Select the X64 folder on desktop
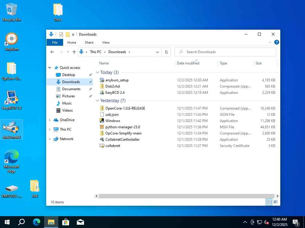 (x=35, y=189)
